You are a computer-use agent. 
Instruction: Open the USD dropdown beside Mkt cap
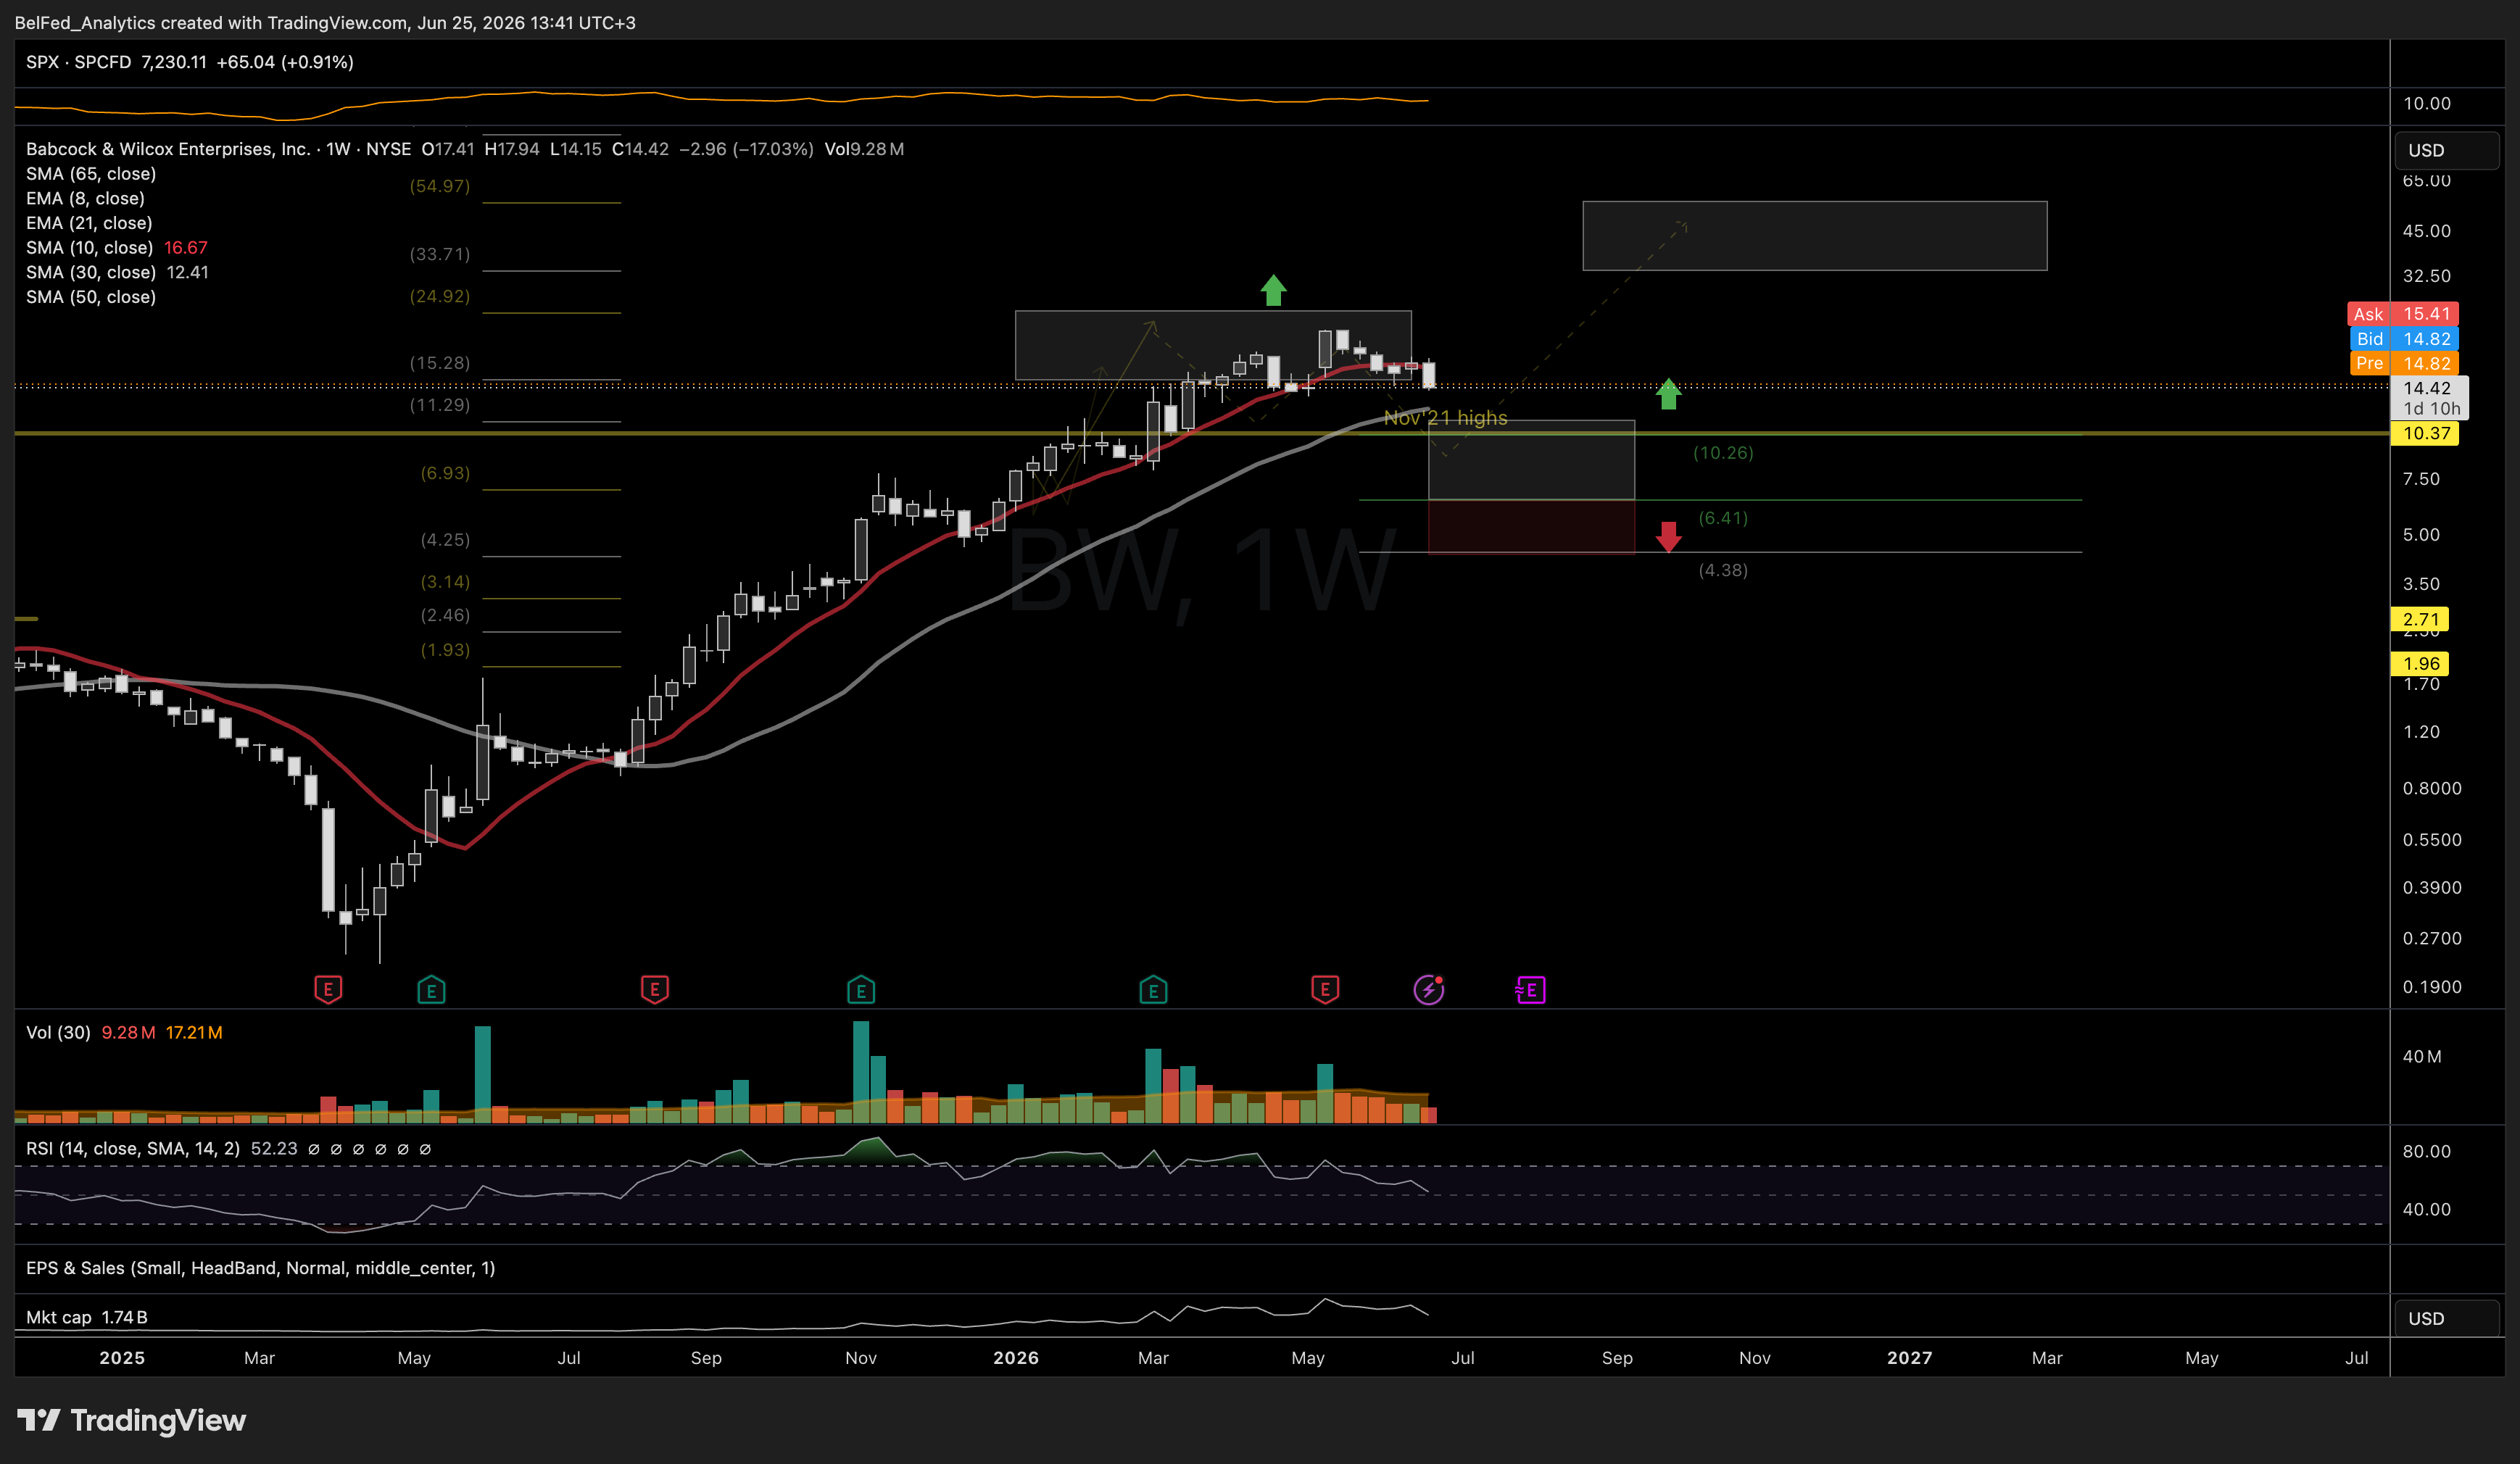(x=2446, y=1318)
